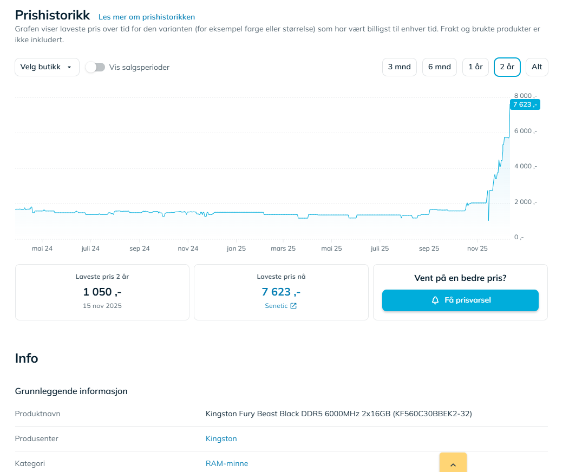Show Alt price history range
The width and height of the screenshot is (569, 472).
point(537,67)
